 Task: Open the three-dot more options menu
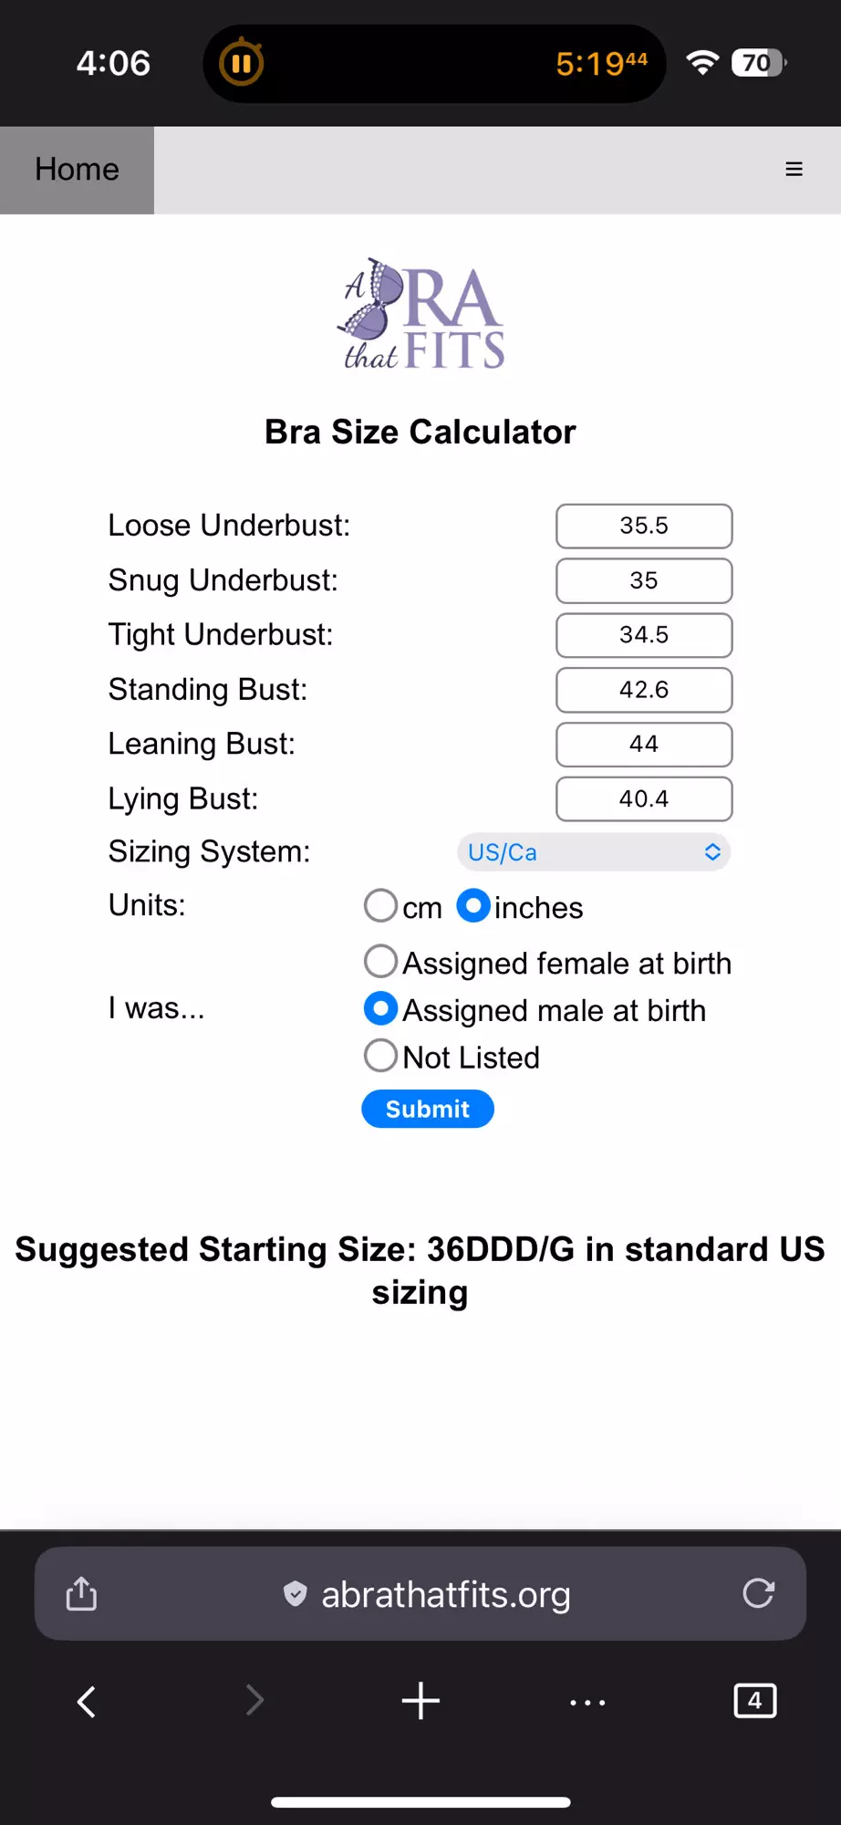click(587, 1702)
